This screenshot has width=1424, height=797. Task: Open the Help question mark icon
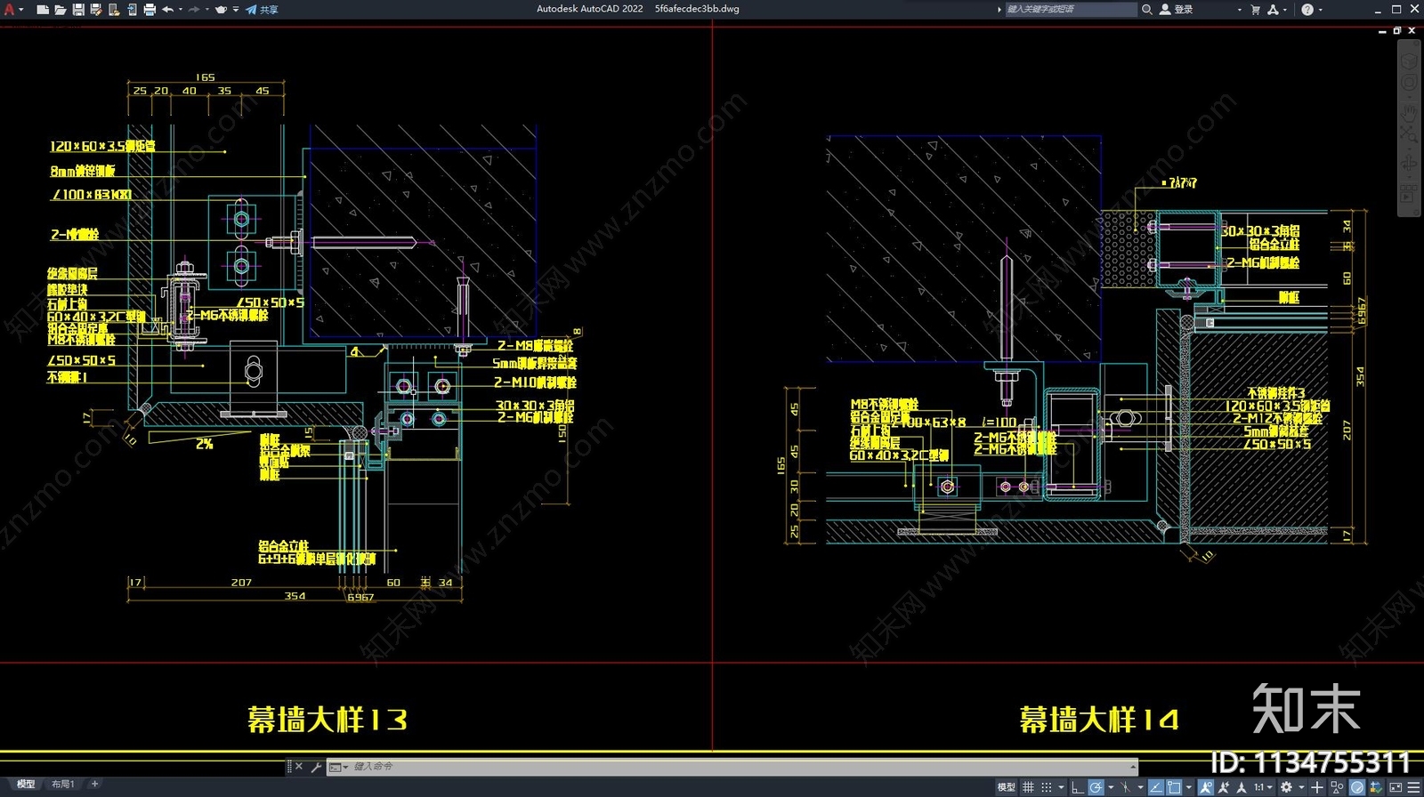coord(1307,9)
